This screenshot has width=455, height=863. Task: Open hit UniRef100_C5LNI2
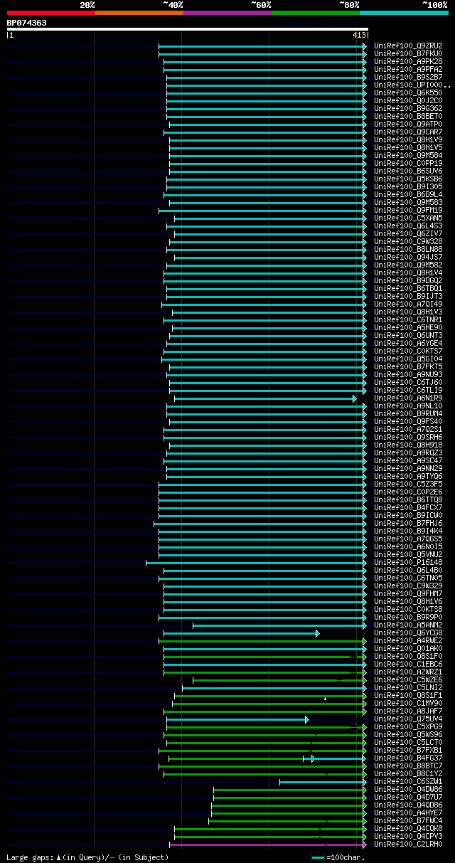[x=408, y=687]
